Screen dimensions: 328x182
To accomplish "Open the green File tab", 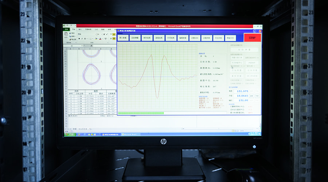I will pos(67,29).
